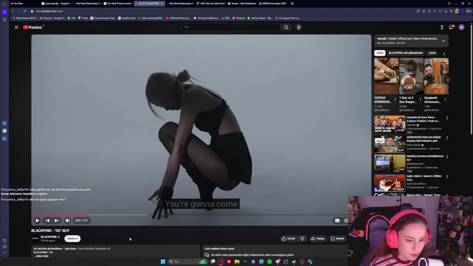Open the Spaghetti All'assassina short
The height and width of the screenshot is (266, 473).
click(x=436, y=76)
